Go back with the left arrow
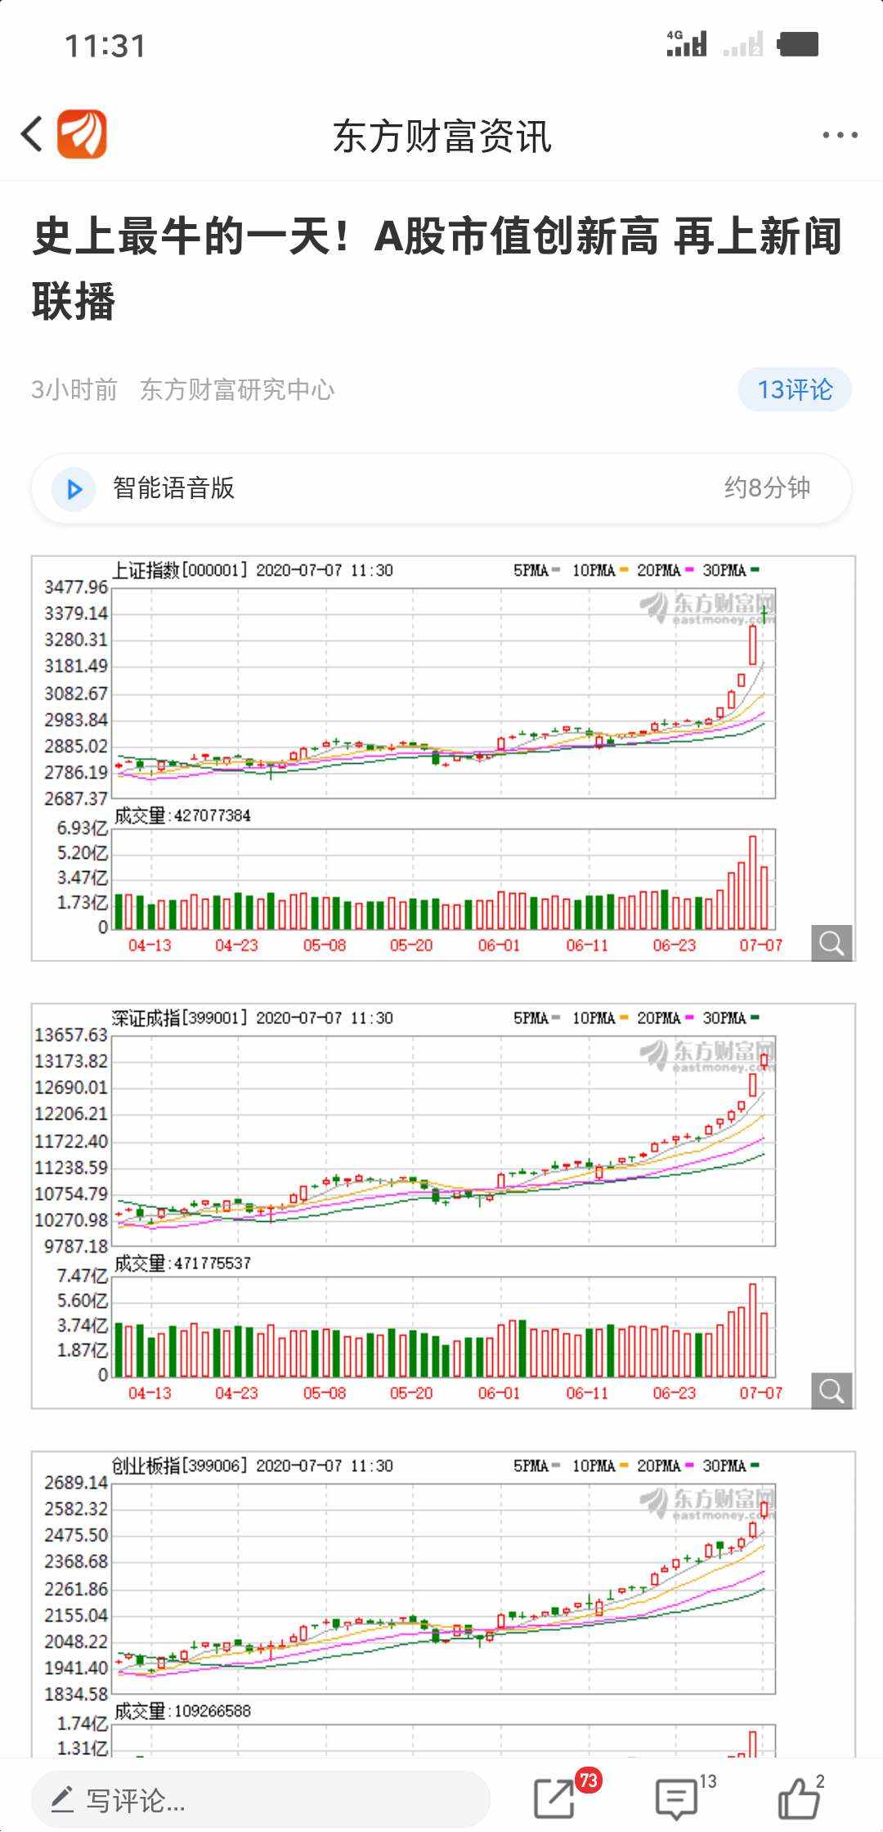Viewport: 883px width, 1832px height. coord(33,134)
